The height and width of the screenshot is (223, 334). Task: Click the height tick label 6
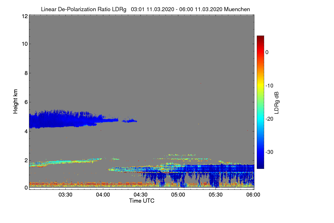pos(26,102)
